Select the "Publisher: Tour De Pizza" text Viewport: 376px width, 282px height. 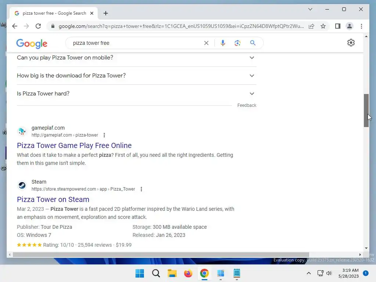44,227
